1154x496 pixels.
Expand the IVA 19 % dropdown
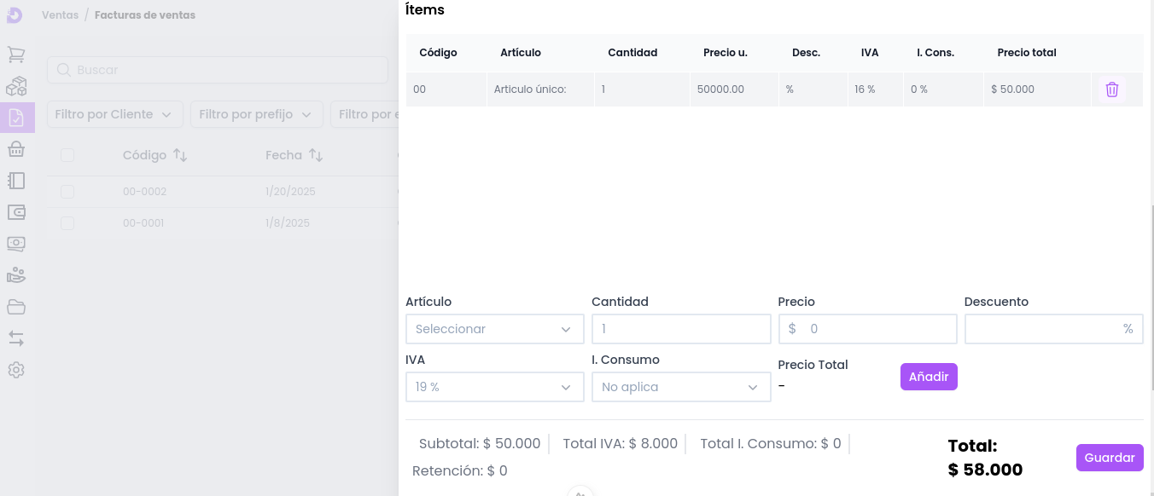[494, 387]
